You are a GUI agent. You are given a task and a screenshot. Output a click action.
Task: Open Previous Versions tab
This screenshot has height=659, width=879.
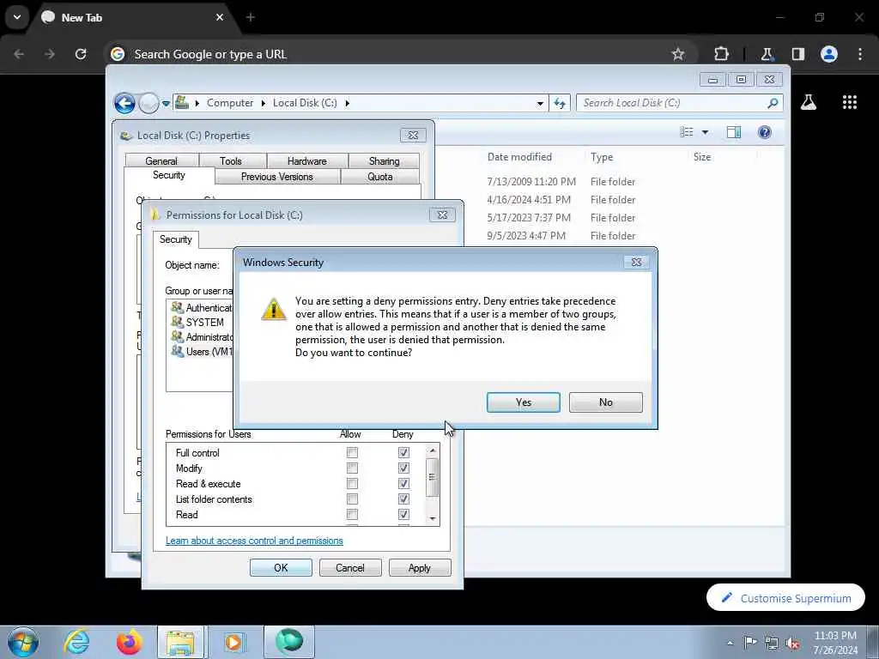[277, 177]
